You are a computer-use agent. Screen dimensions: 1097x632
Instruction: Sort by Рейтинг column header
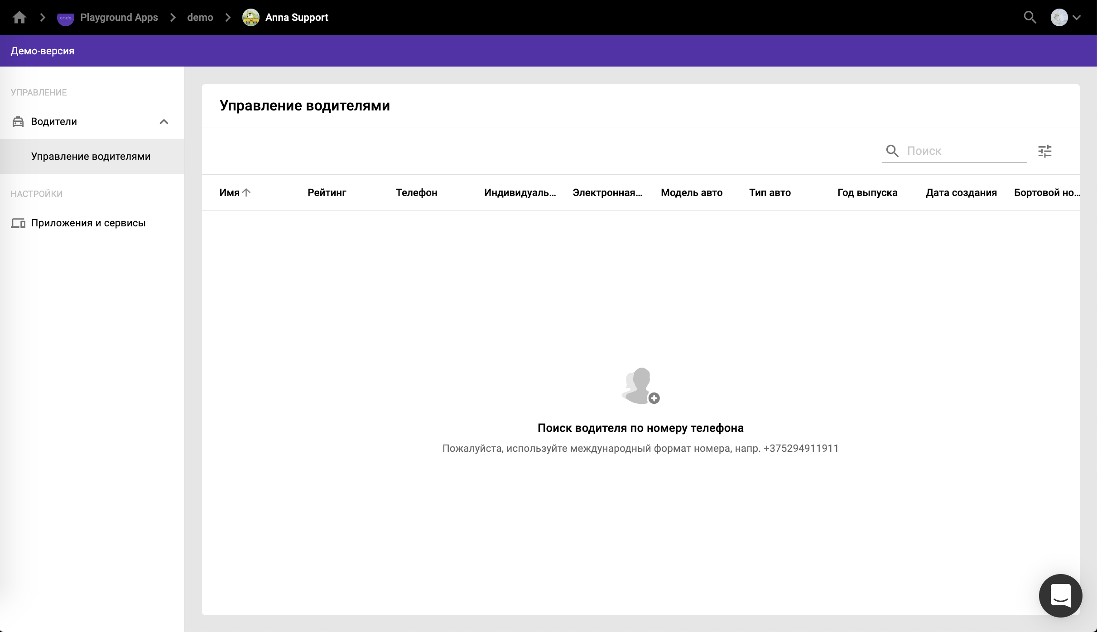(x=327, y=192)
